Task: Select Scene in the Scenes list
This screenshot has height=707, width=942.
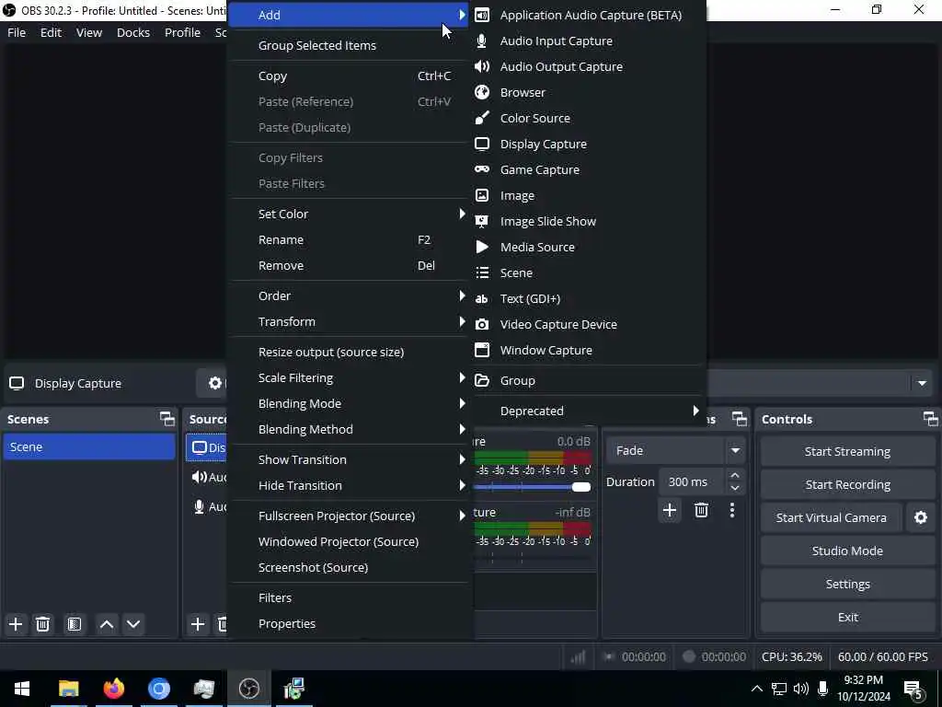Action: [x=89, y=447]
